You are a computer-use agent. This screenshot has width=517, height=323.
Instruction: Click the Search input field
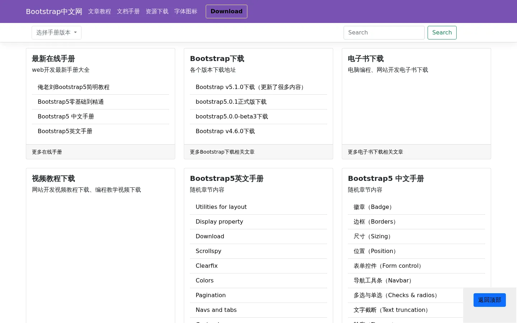[384, 33]
